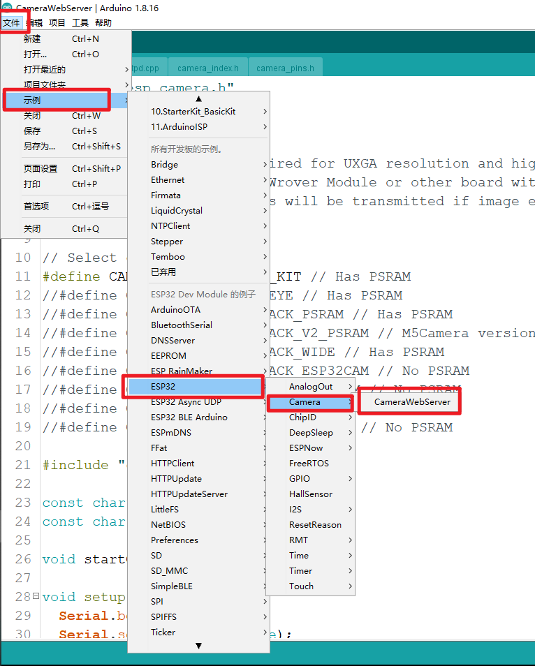
Task: Open the Temboo examples submenu
Action: point(198,256)
